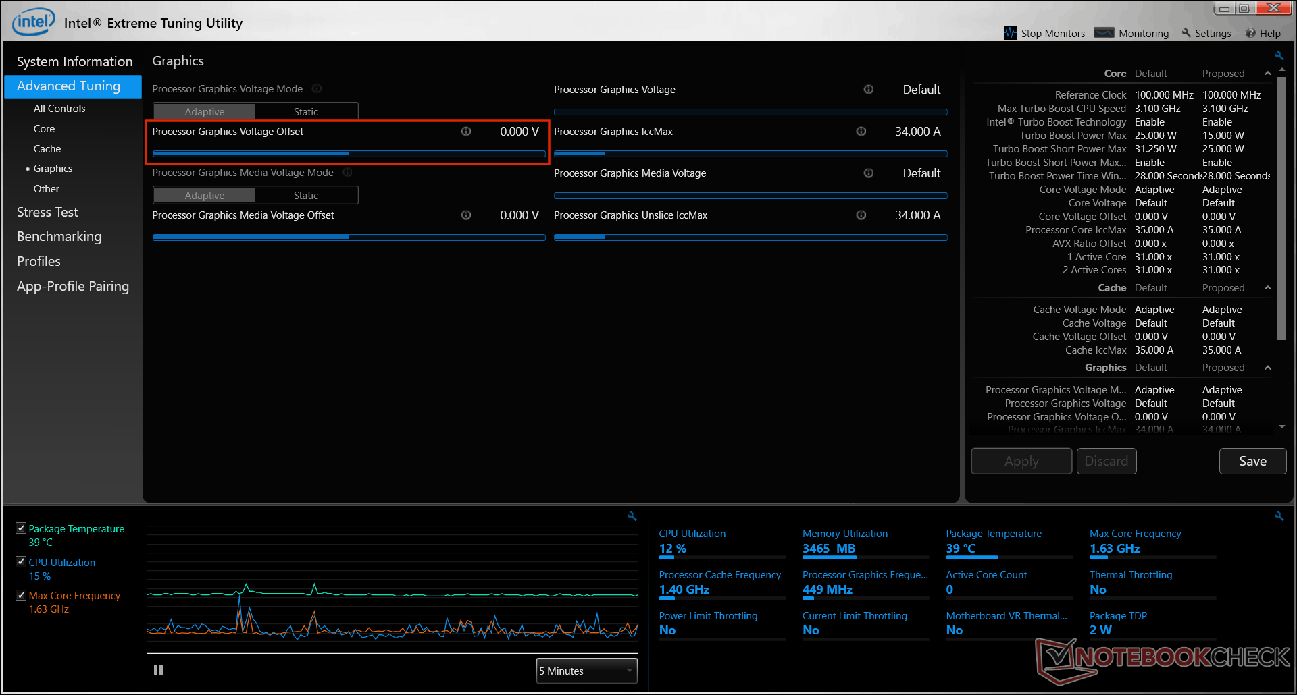Select Graphics under Advanced Tuning
Image resolution: width=1297 pixels, height=695 pixels.
(x=53, y=169)
